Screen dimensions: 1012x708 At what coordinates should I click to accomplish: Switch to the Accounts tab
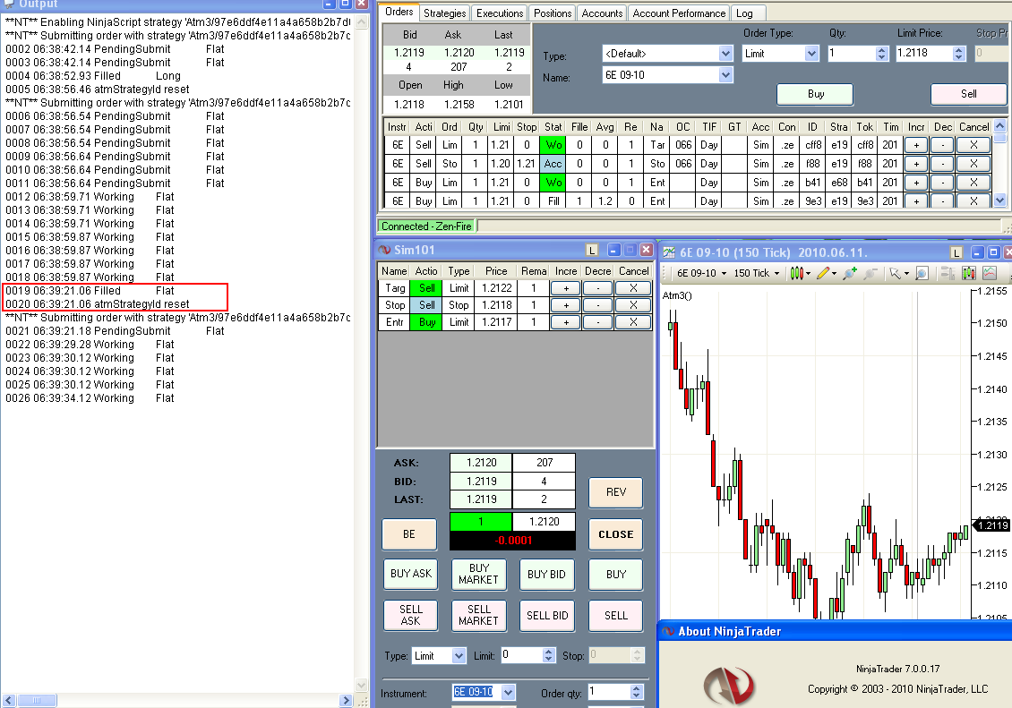coord(602,13)
